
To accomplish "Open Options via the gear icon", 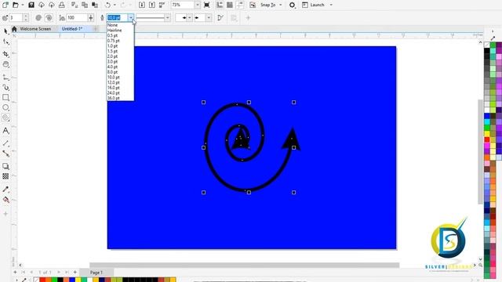I will pos(292,5).
